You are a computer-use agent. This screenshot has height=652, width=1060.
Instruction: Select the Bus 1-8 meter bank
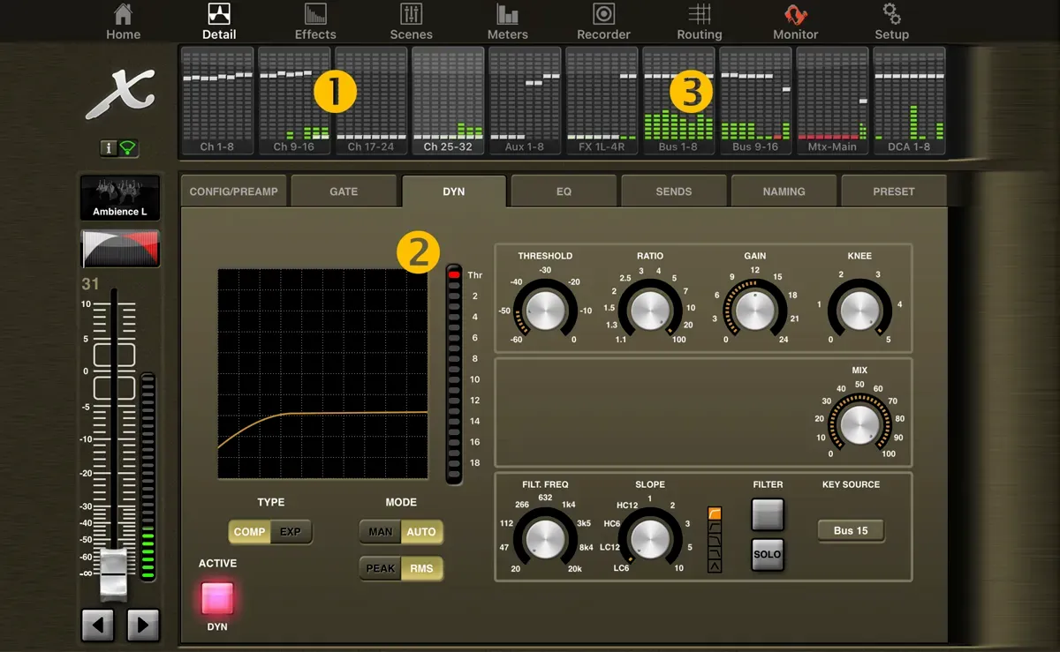pos(678,101)
